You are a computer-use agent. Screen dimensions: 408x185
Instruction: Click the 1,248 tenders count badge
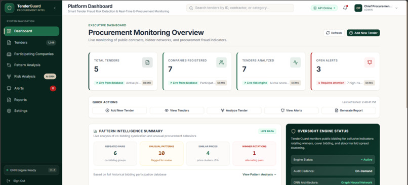coord(51,42)
